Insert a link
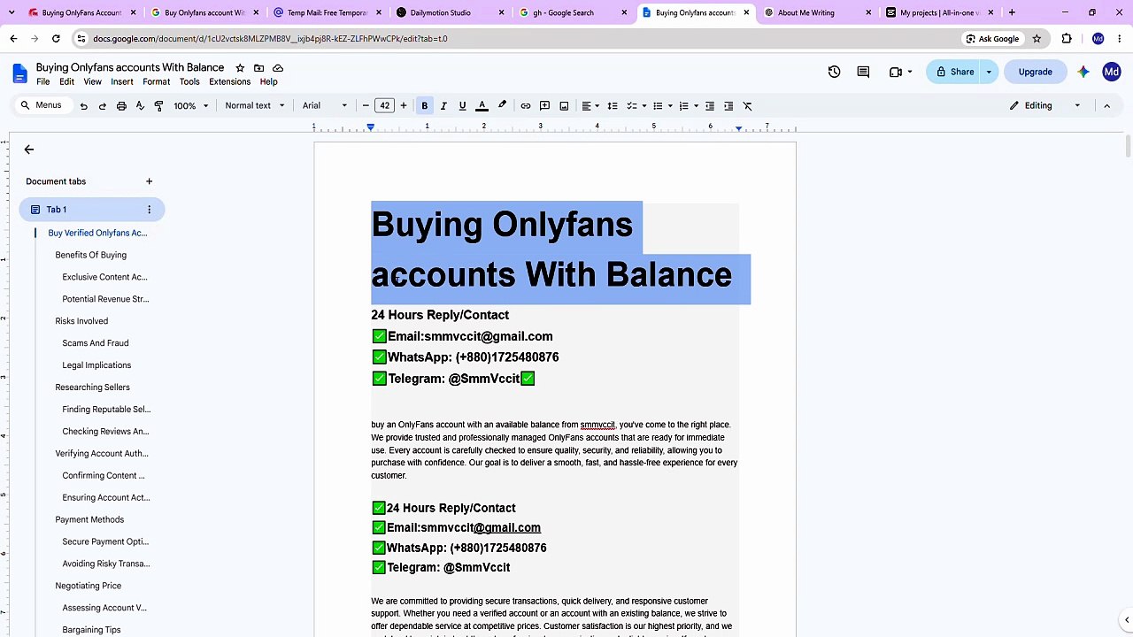This screenshot has height=637, width=1133. click(526, 106)
